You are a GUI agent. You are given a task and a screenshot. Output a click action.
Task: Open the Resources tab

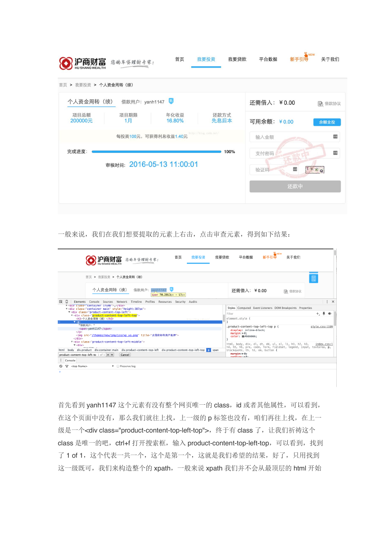pyautogui.click(x=165, y=301)
